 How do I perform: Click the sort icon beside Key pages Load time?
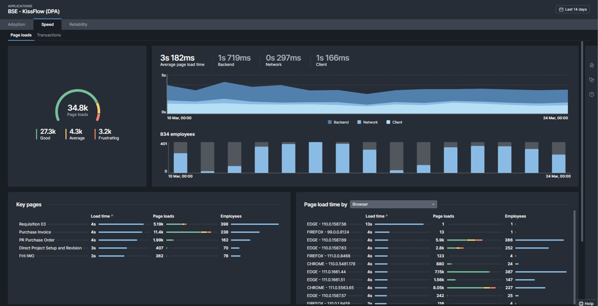click(x=112, y=216)
